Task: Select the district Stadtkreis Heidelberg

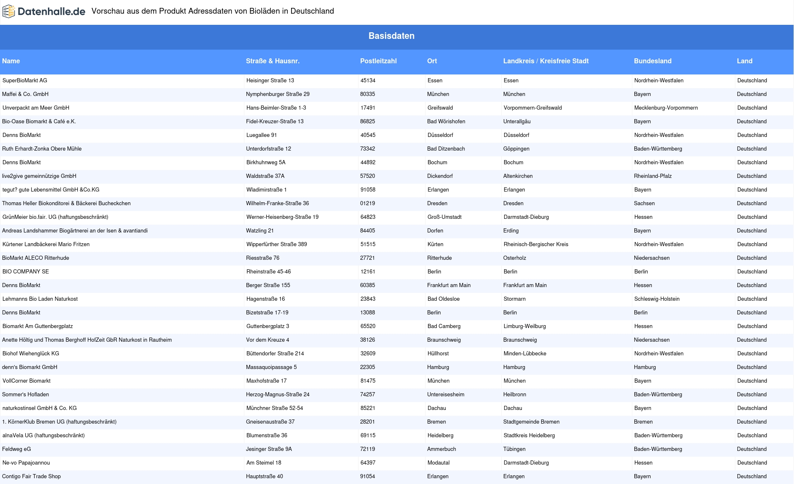Action: coord(529,436)
